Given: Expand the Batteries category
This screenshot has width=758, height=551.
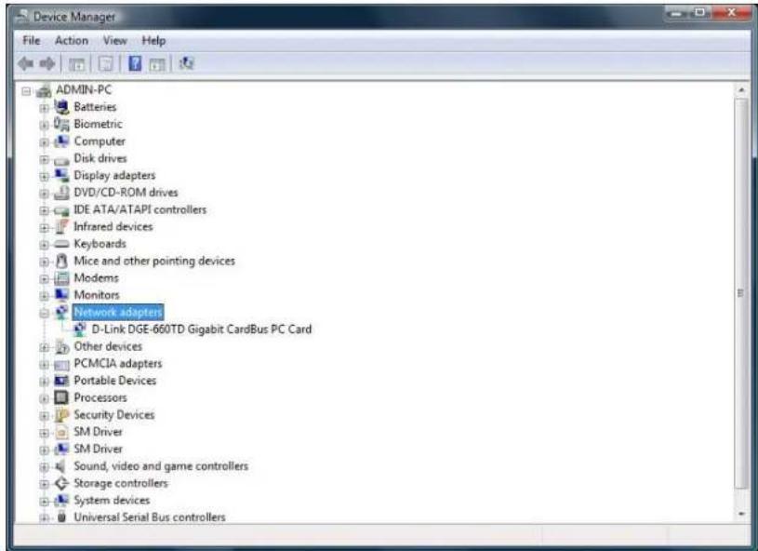Looking at the screenshot, I should coord(44,108).
